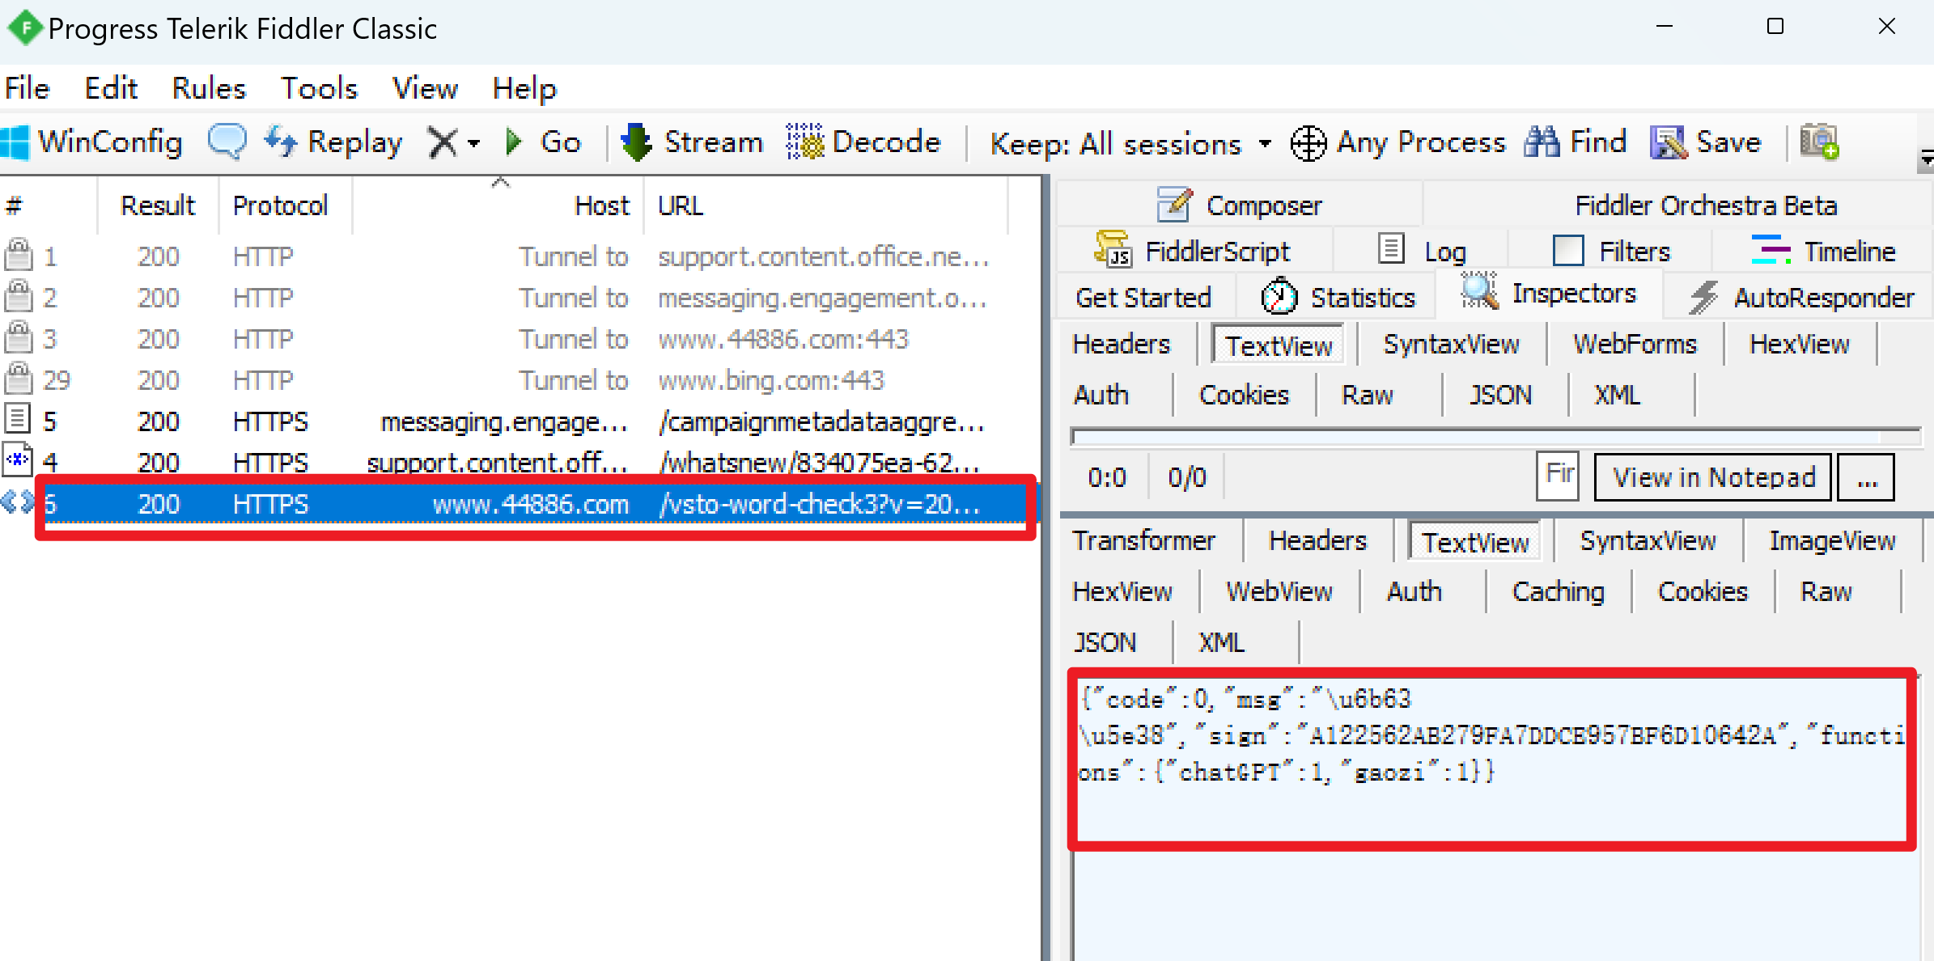Open the File menu

pyautogui.click(x=28, y=88)
